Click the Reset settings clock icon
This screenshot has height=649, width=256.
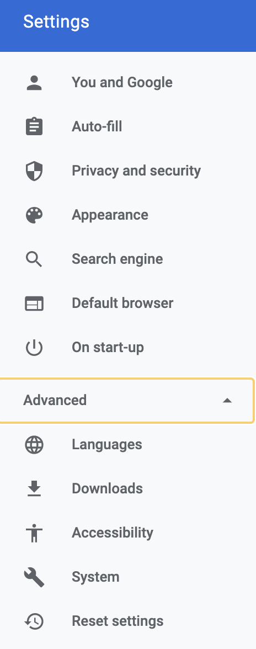click(x=34, y=621)
